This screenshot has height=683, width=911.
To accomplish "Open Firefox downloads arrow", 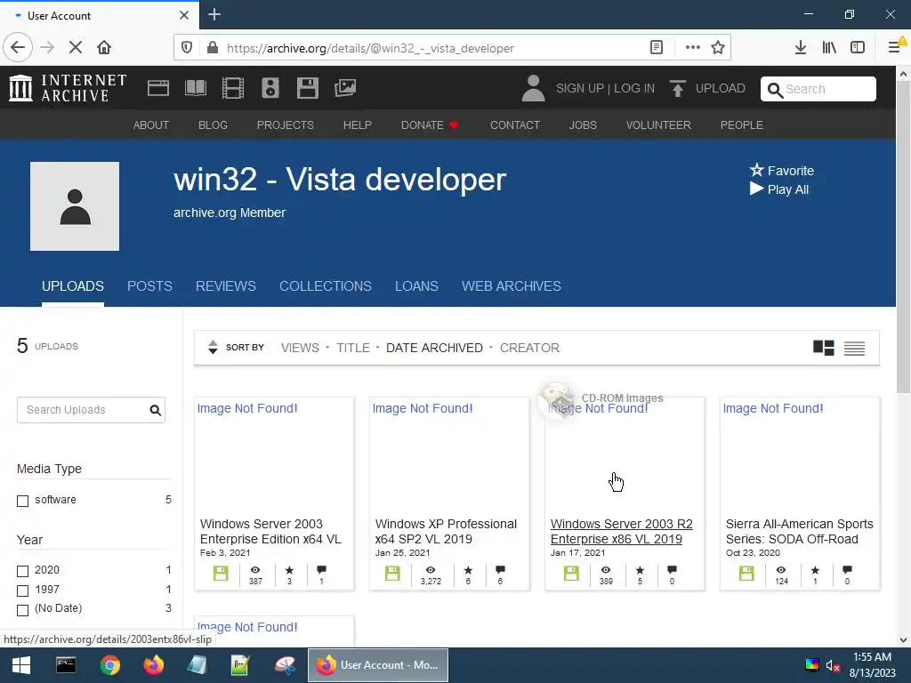I will click(800, 48).
